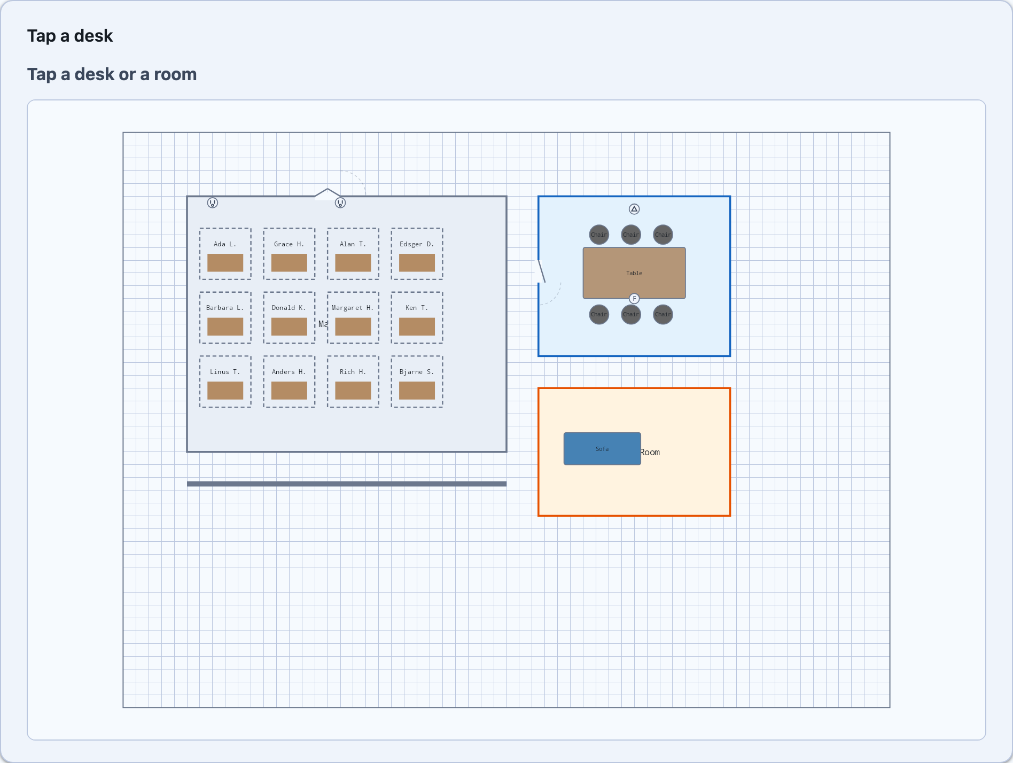The height and width of the screenshot is (763, 1013).
Task: Tap Ada L.'s desk
Action: point(225,254)
